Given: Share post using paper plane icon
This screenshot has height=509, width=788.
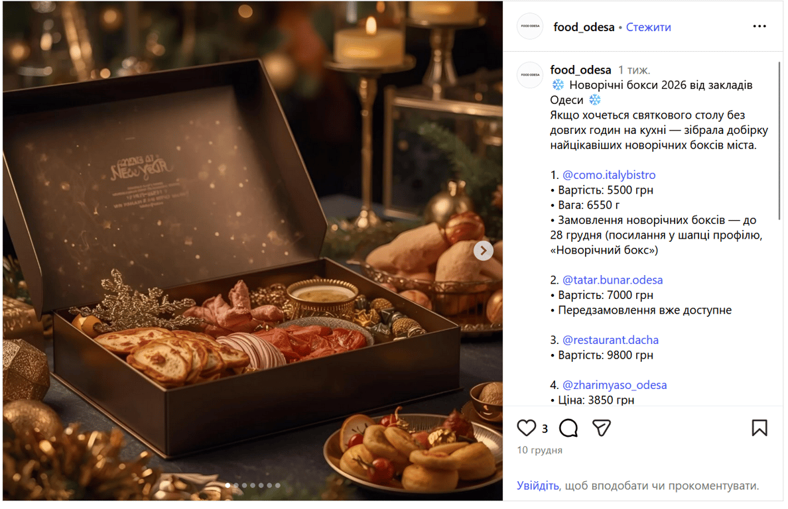Looking at the screenshot, I should pyautogui.click(x=602, y=428).
